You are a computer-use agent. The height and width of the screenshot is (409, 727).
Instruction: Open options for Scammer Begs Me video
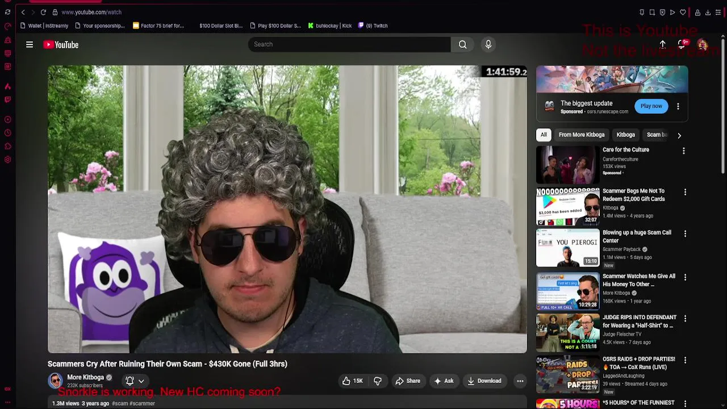[x=685, y=192]
